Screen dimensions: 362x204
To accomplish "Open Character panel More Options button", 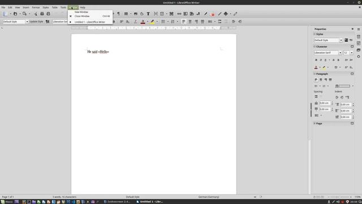I will 352,46.
